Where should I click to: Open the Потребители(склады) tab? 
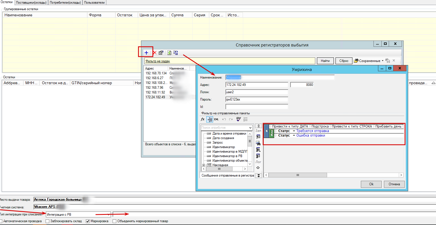click(65, 3)
